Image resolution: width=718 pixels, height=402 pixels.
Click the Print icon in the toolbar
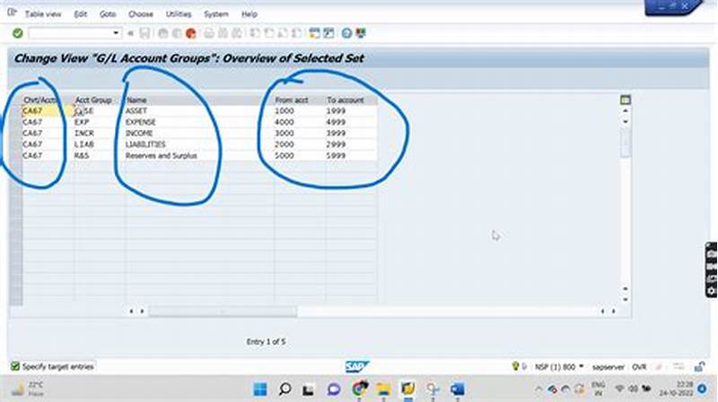tap(209, 33)
